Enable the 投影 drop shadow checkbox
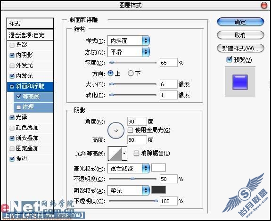The image size is (271, 221). pyautogui.click(x=12, y=45)
